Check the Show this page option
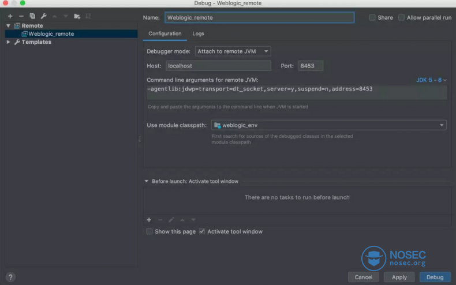 pos(149,231)
